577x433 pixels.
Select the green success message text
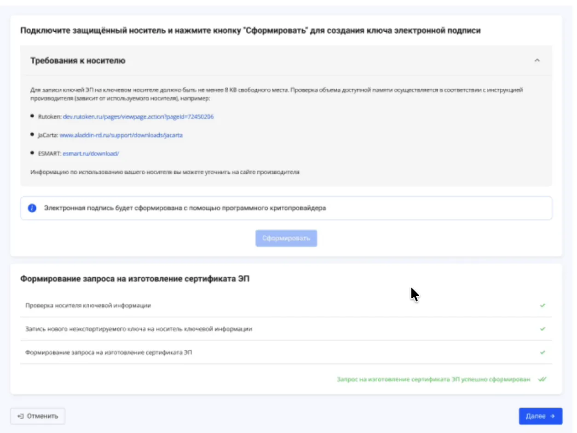click(x=435, y=379)
